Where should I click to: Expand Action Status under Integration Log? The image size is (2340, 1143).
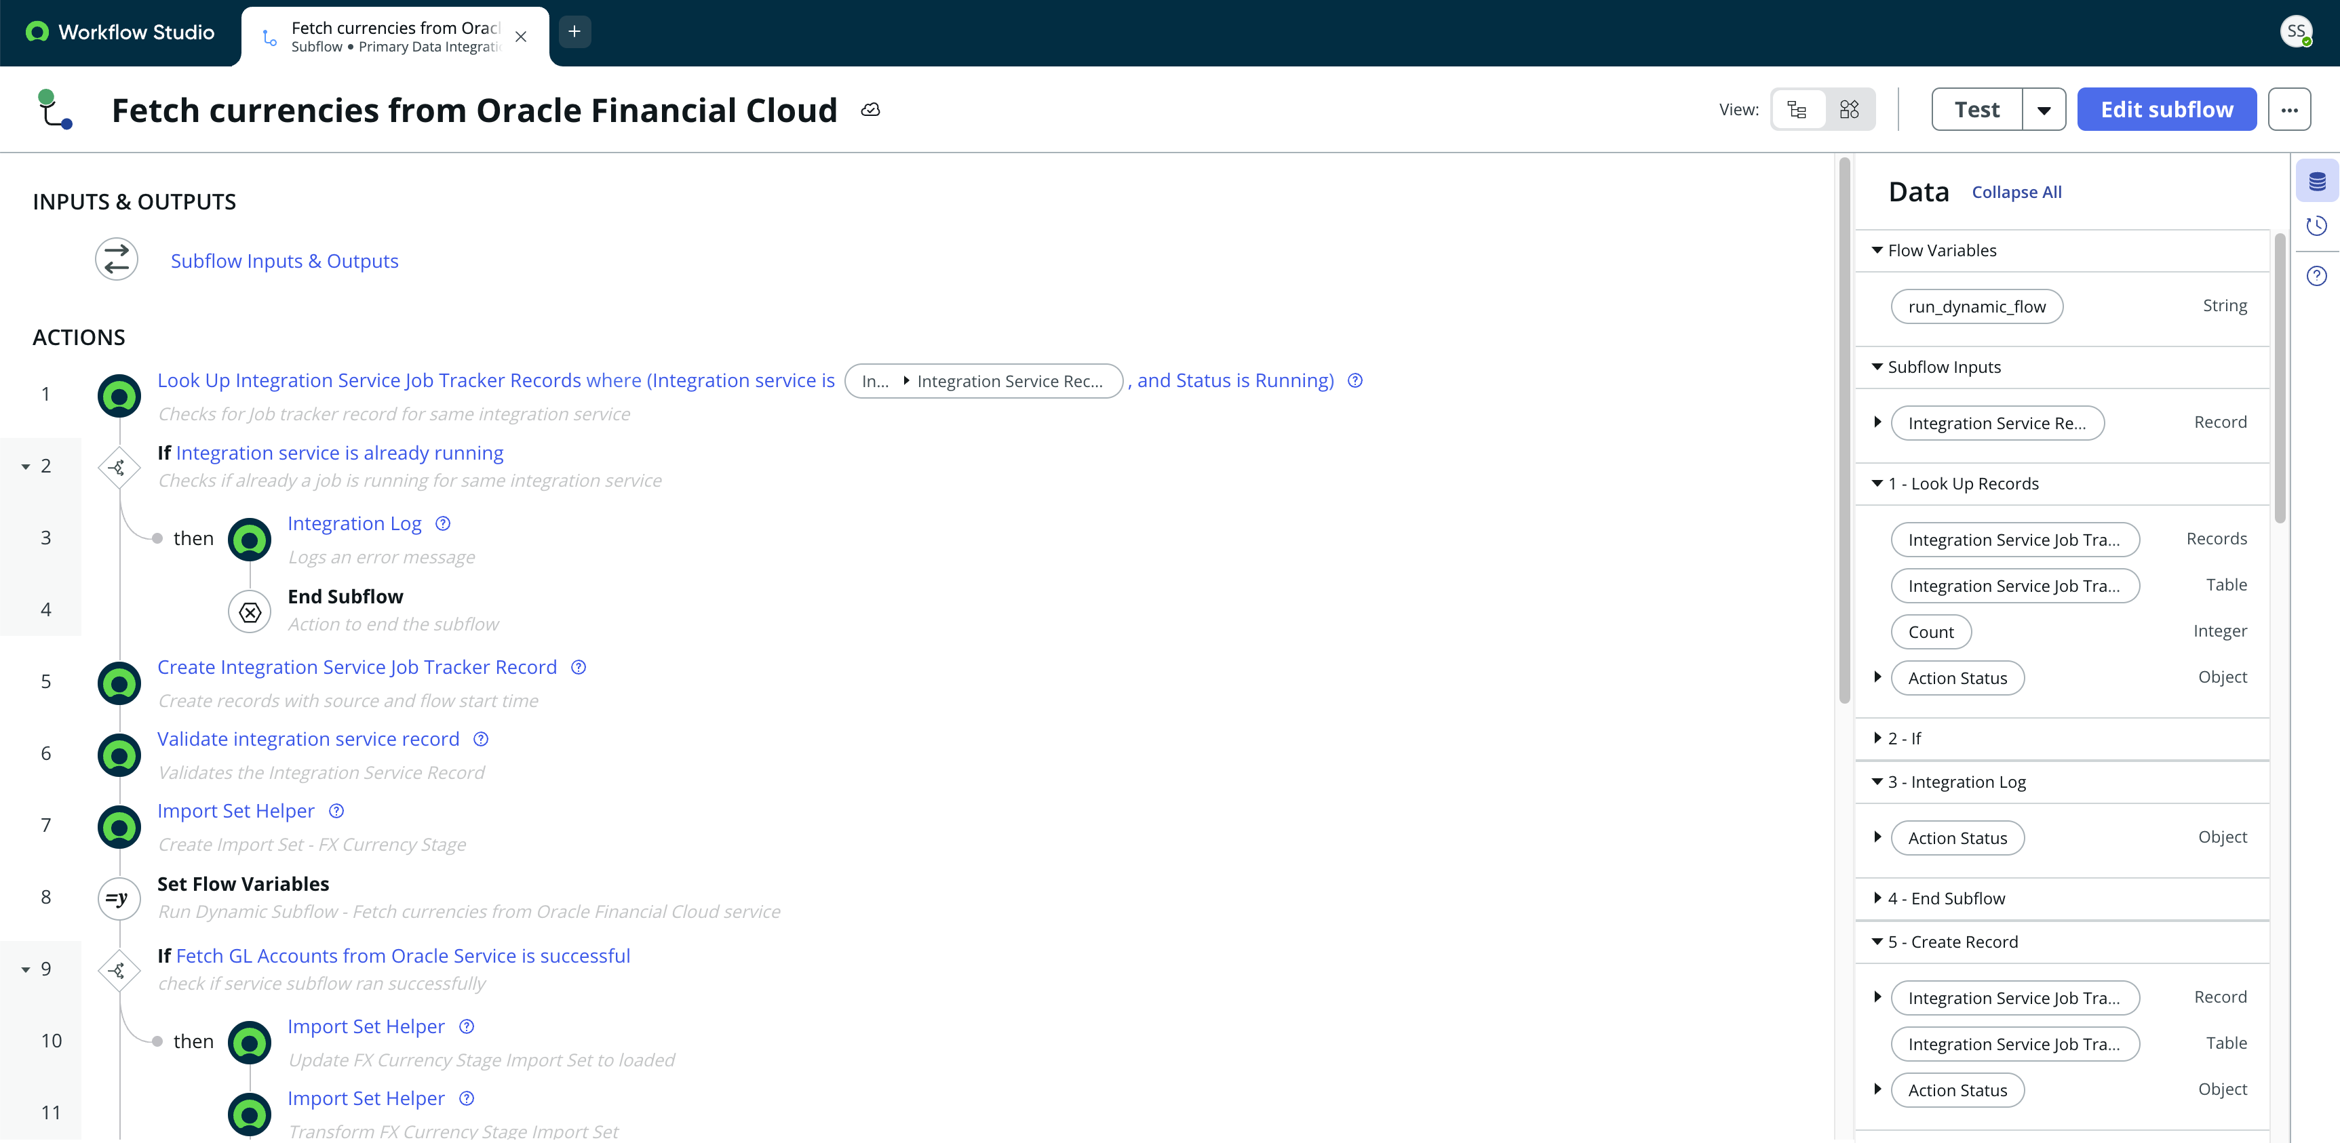click(1877, 837)
